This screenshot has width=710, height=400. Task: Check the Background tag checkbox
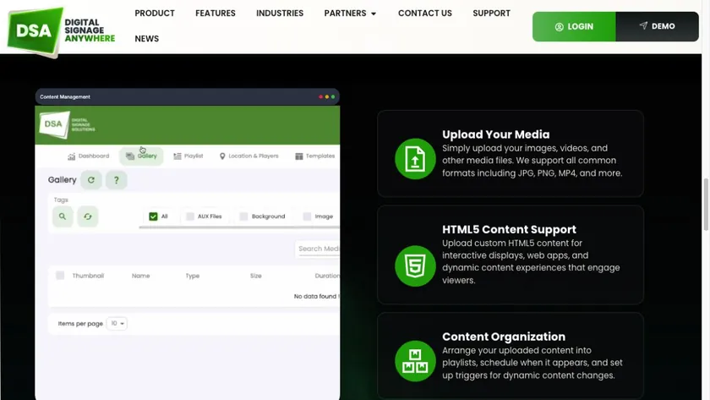243,216
